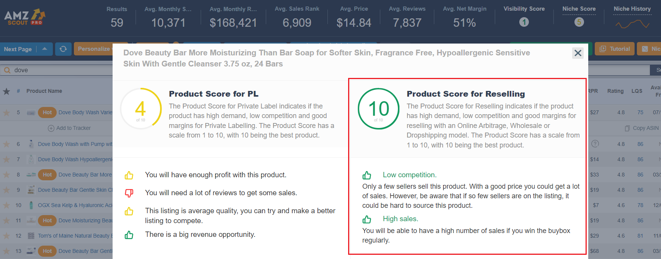Screen dimensions: 661x259
Task: Expand the Visibility Score indicator
Action: coord(524,22)
